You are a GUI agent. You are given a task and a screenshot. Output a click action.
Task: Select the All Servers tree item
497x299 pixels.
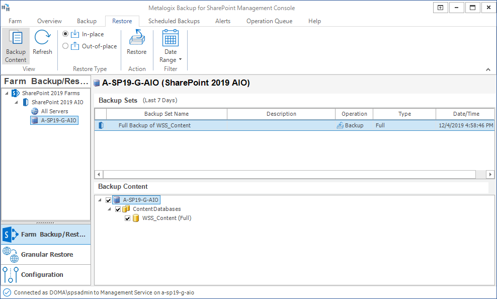(54, 111)
